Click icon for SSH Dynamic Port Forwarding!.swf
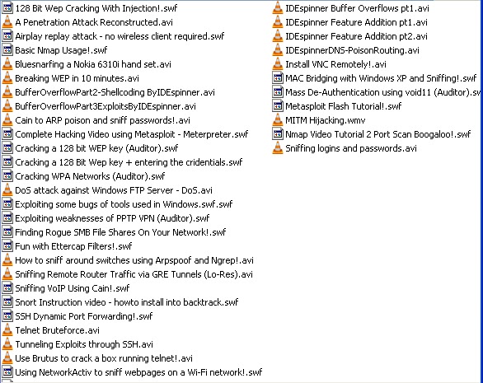This screenshot has width=483, height=383. (x=7, y=316)
